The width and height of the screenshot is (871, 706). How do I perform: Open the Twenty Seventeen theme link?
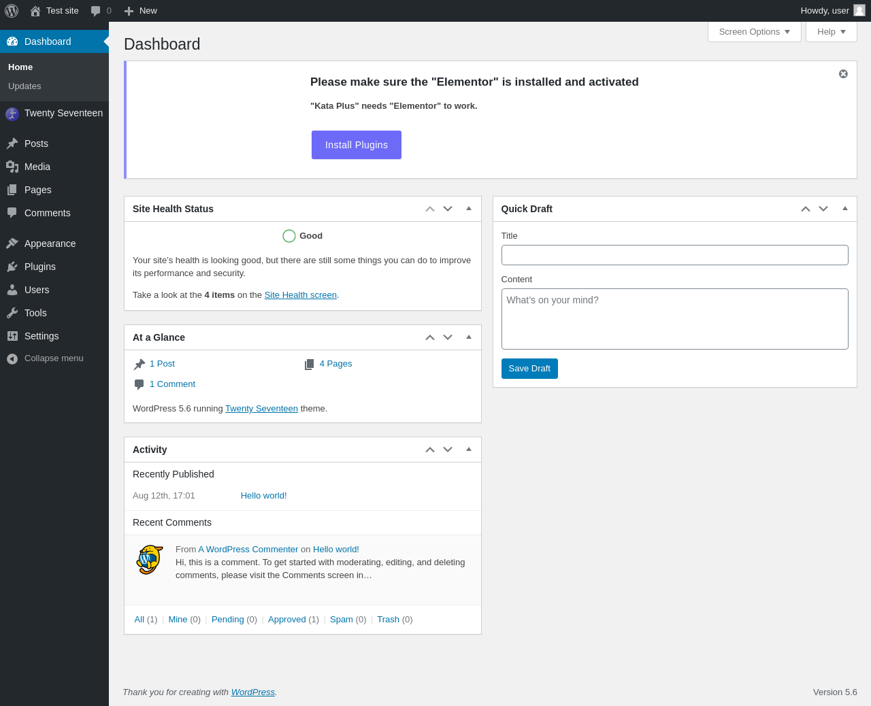click(261, 409)
